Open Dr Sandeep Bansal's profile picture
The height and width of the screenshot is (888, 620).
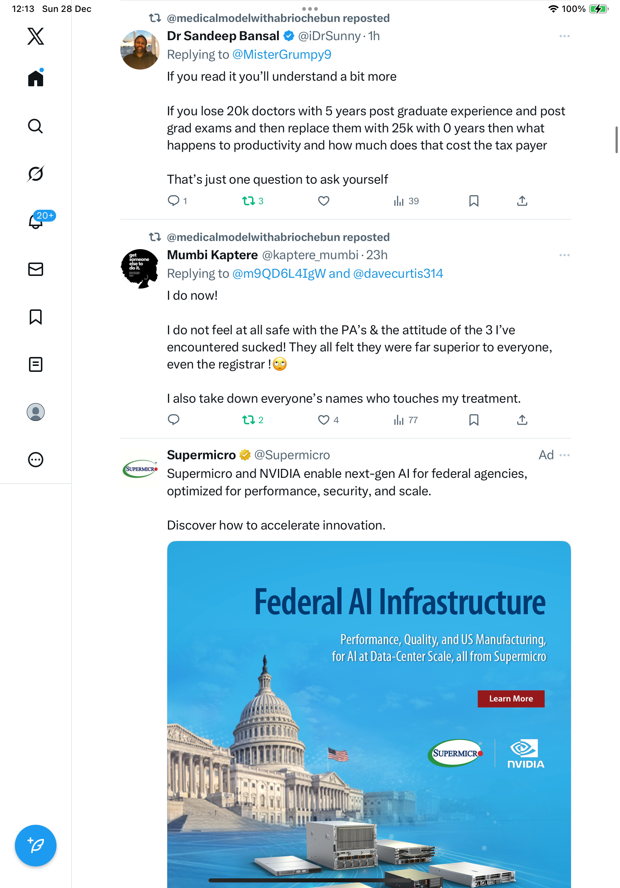point(140,50)
